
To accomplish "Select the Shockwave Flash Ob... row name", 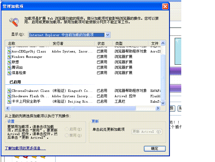I will pos(30,96).
